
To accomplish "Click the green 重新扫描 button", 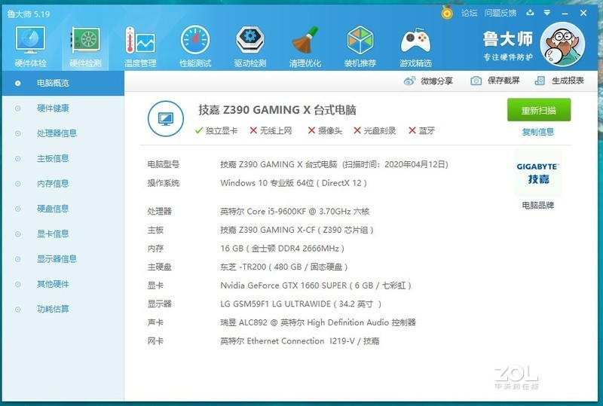I will tap(539, 110).
